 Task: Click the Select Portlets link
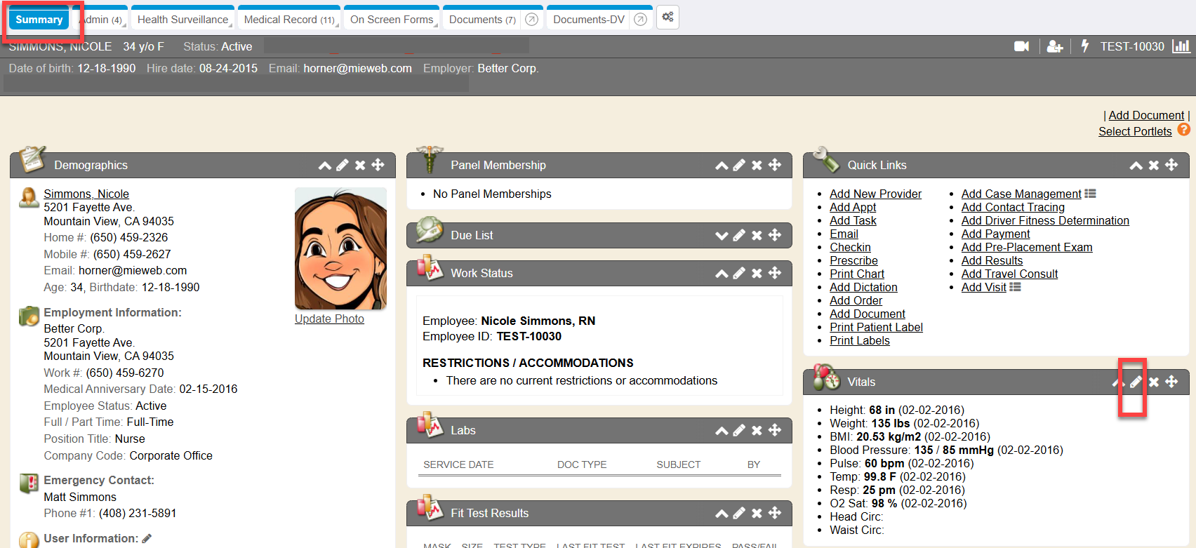(x=1134, y=131)
